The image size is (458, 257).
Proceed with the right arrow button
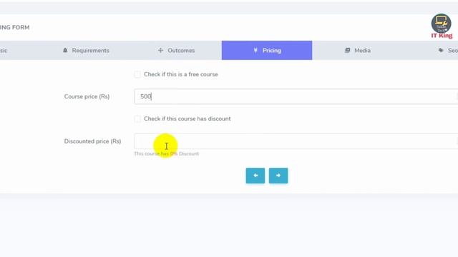coord(278,176)
